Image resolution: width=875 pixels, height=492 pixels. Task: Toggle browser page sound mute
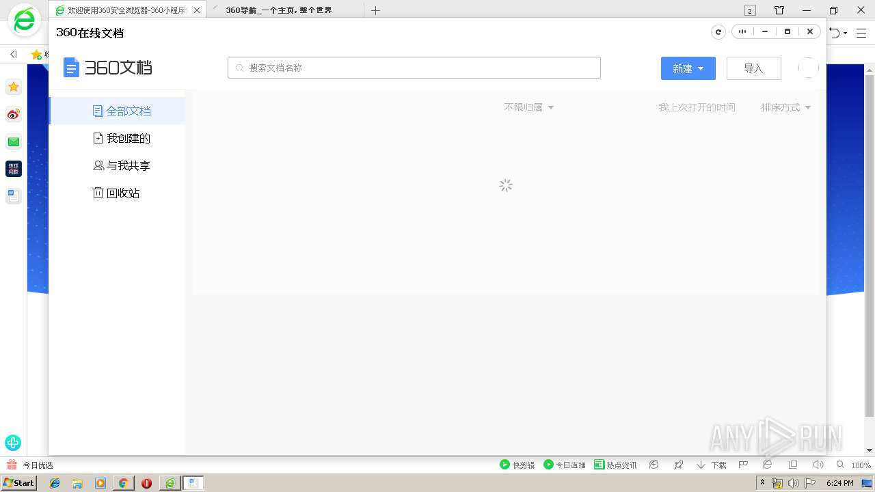click(818, 465)
